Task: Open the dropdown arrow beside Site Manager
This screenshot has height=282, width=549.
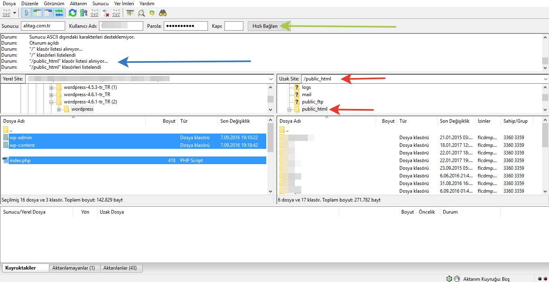Action: point(15,13)
